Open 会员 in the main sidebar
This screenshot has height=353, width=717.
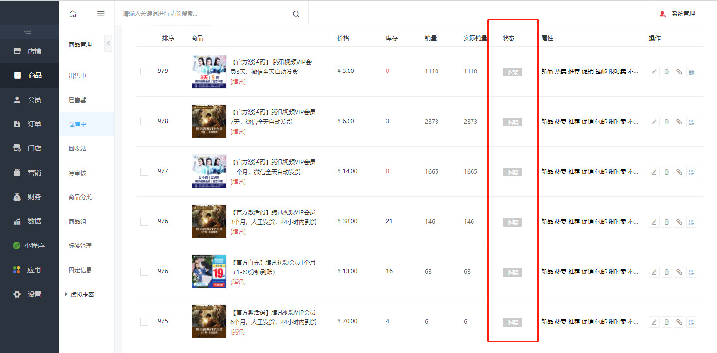pos(29,100)
